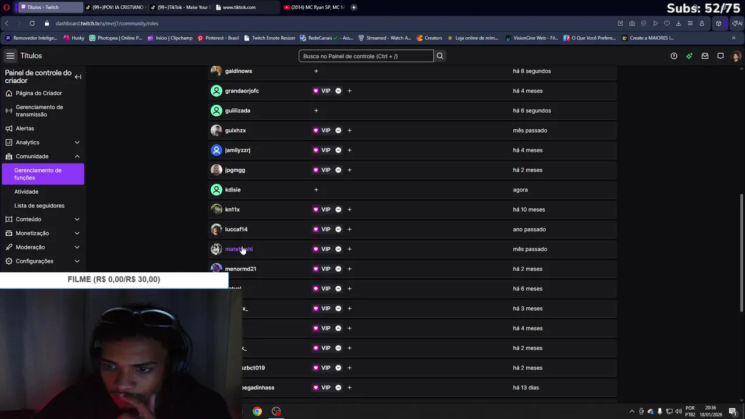Open Atividade under Comunidade

tap(26, 191)
